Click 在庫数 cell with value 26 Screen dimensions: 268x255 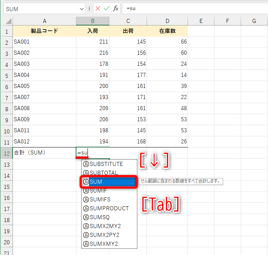tap(167, 142)
